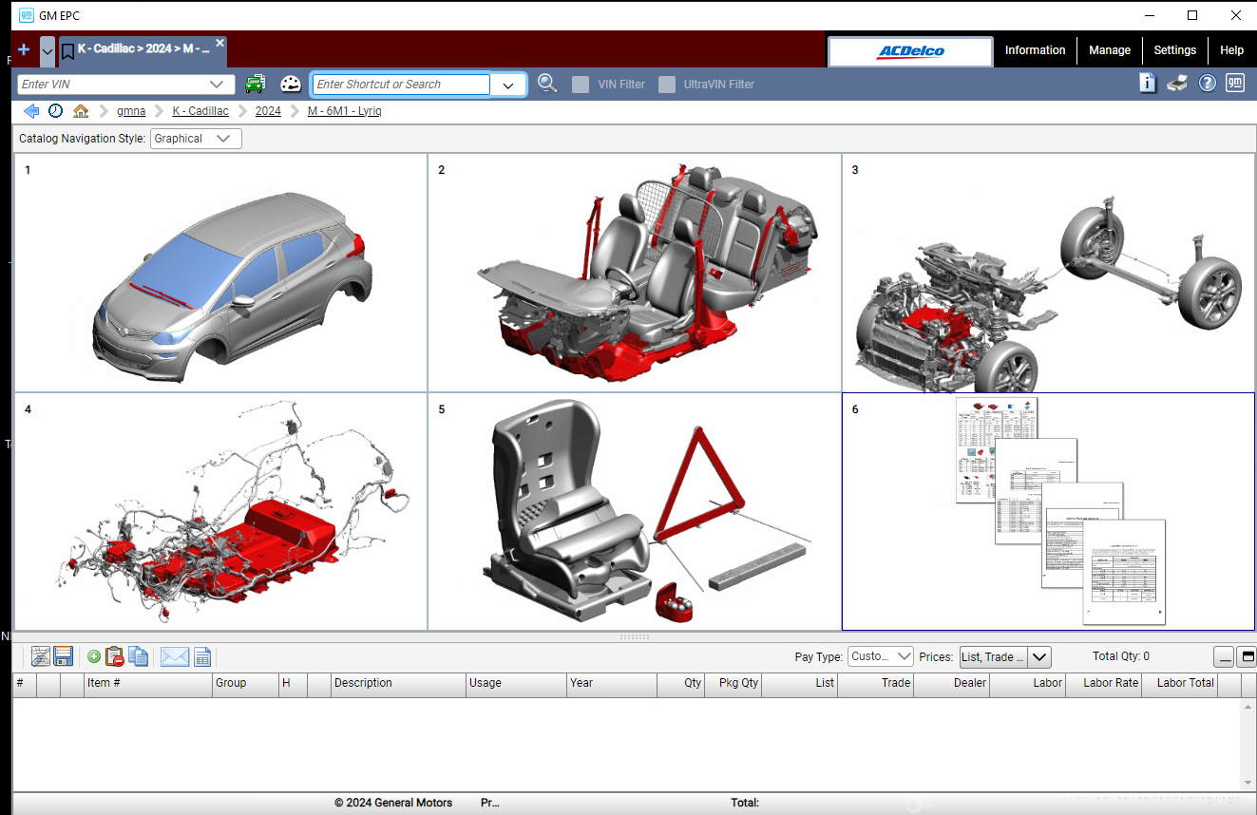
Task: Save the parts list with floppy icon
Action: tap(64, 656)
